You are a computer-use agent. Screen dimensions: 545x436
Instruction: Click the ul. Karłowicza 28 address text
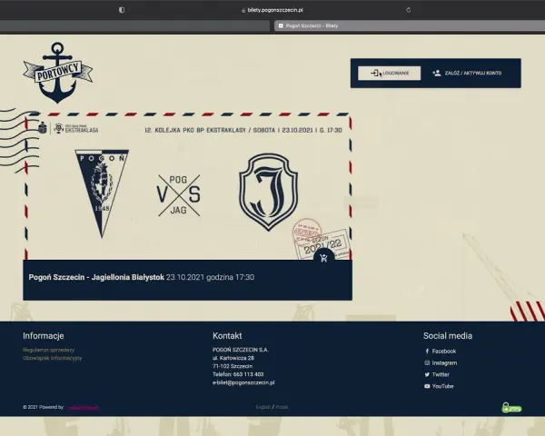(233, 358)
